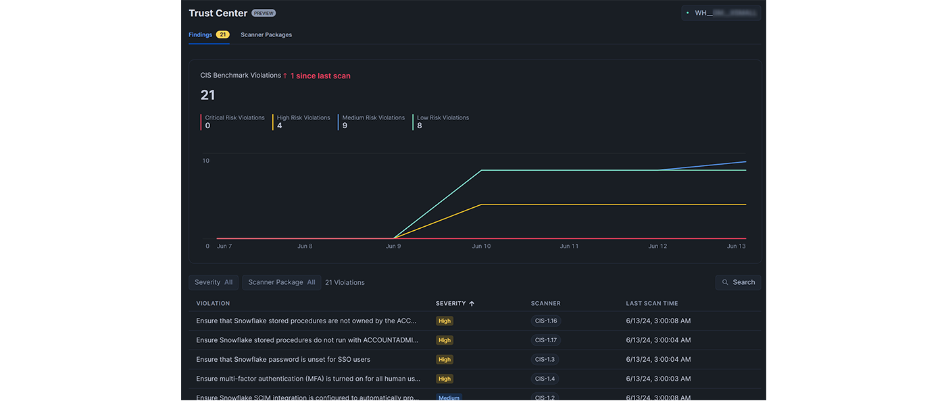Click the High severity badge in the CIS-1.3 row
The image size is (946, 405).
click(x=445, y=360)
